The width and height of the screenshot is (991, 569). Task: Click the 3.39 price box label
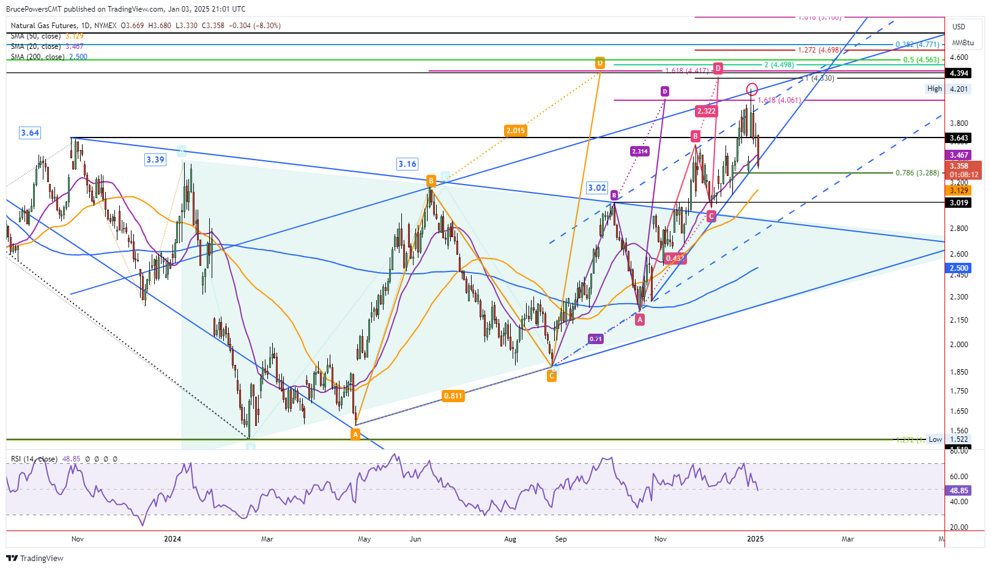point(155,160)
